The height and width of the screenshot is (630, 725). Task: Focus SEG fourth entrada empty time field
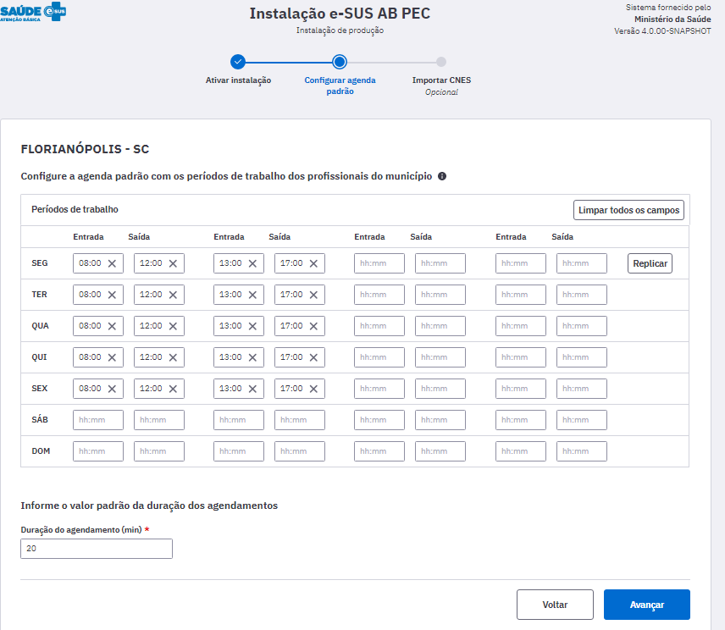521,263
